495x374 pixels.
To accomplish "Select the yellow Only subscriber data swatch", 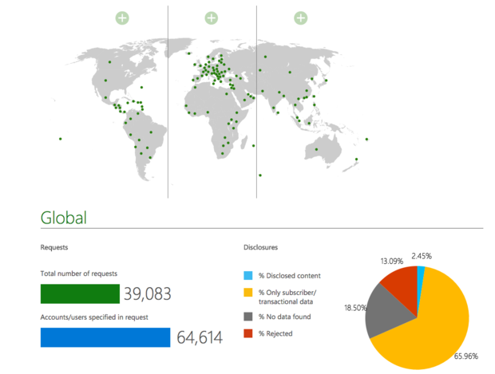I will tap(248, 293).
